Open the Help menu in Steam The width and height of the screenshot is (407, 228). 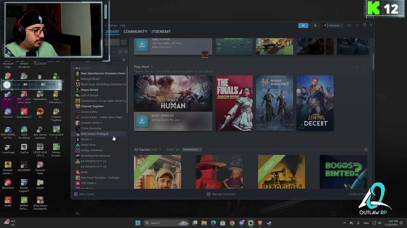coord(123,25)
